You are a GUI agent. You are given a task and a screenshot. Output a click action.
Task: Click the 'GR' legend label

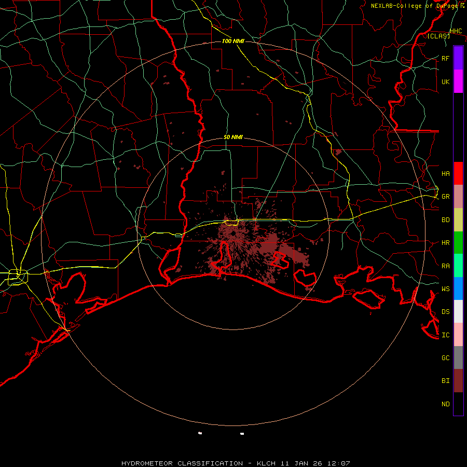(x=445, y=197)
